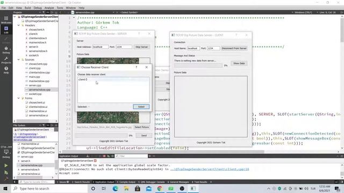The image size is (344, 193).
Task: Select client 0 in receiver list
Action: click(113, 79)
